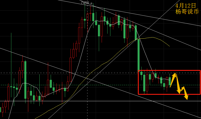This screenshot has width=201, height=119.
Task: Click the red rectangle's bottom-left corner
Action: click(138, 94)
